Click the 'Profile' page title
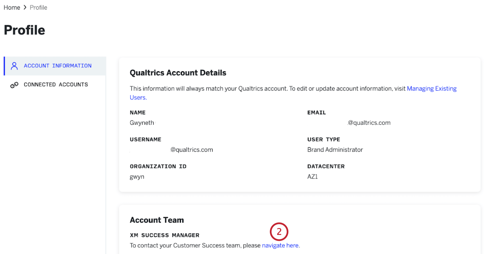This screenshot has width=484, height=254. (24, 30)
